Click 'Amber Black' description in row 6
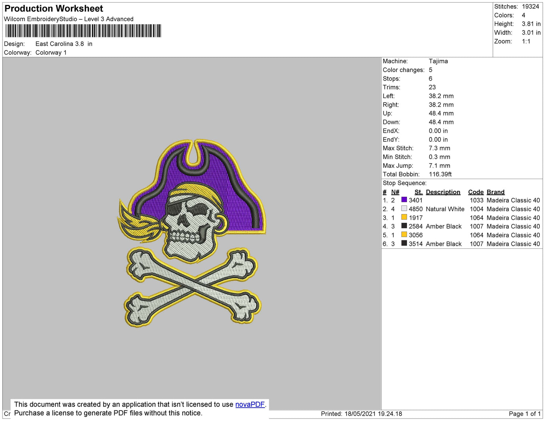Image resolution: width=545 pixels, height=421 pixels. coord(444,244)
